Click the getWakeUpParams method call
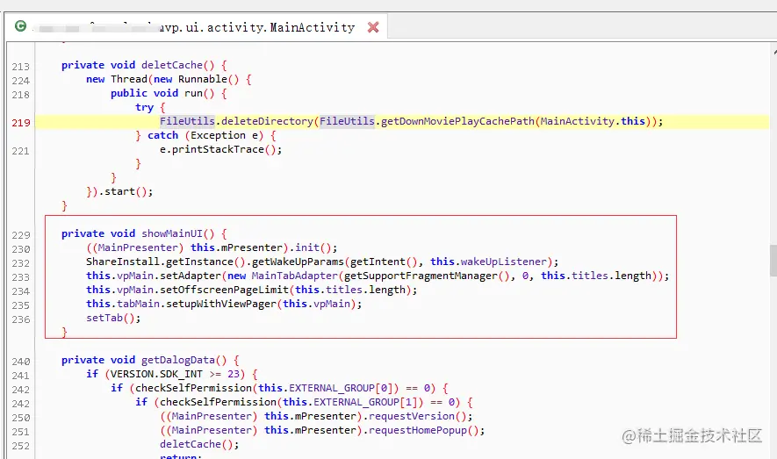The width and height of the screenshot is (777, 459). tap(298, 262)
